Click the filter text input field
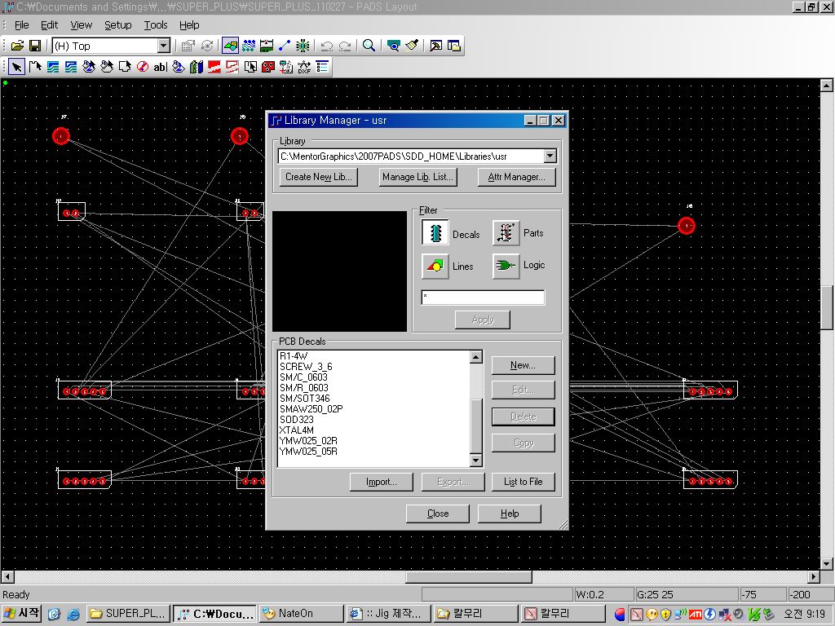The width and height of the screenshot is (835, 626). click(483, 298)
